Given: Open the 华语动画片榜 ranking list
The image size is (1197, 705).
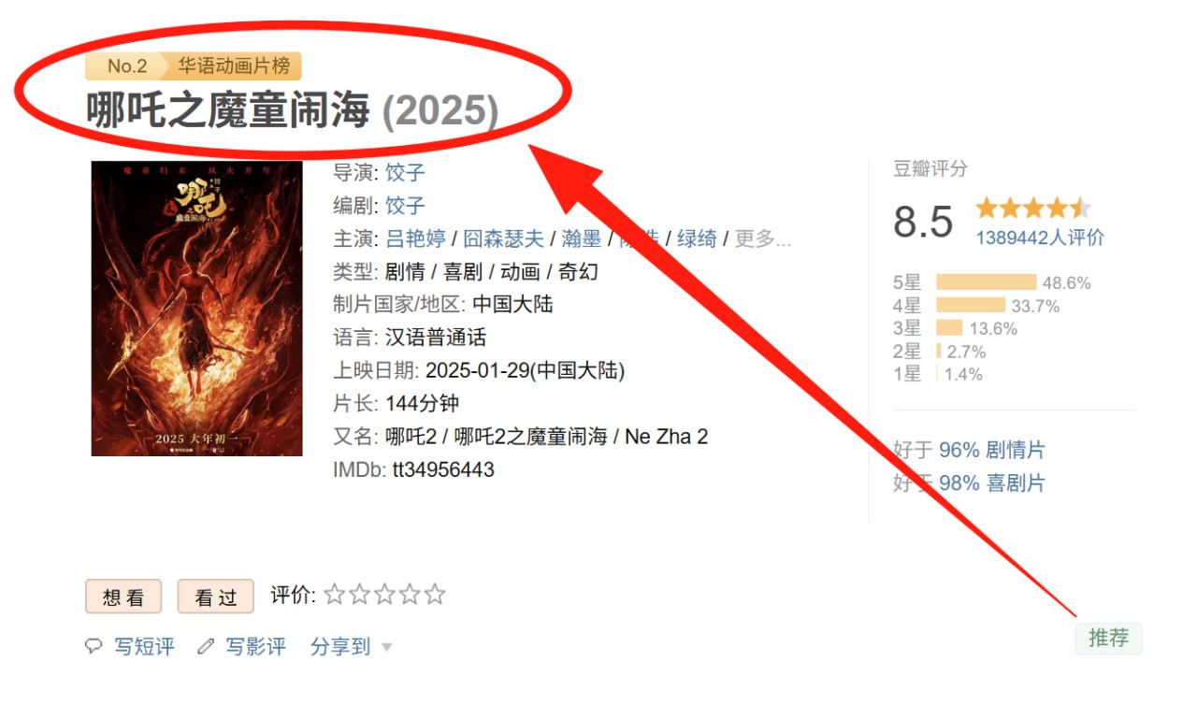Looking at the screenshot, I should tap(234, 65).
